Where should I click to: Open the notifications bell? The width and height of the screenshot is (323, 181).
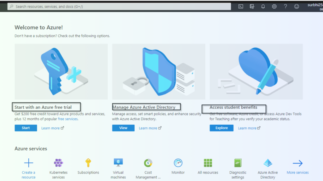(263, 7)
